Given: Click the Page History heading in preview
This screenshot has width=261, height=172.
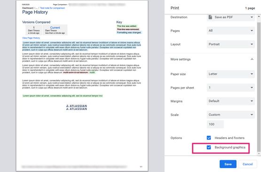Looking at the screenshot, I should coord(35,12).
